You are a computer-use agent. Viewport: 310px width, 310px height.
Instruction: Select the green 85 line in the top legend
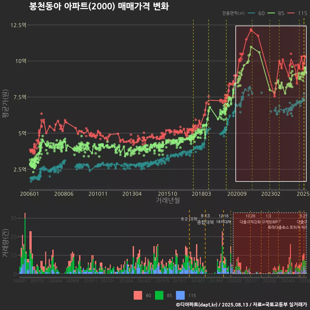click(271, 13)
